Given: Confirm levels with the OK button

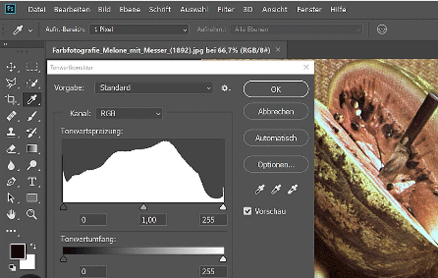Looking at the screenshot, I should point(276,89).
